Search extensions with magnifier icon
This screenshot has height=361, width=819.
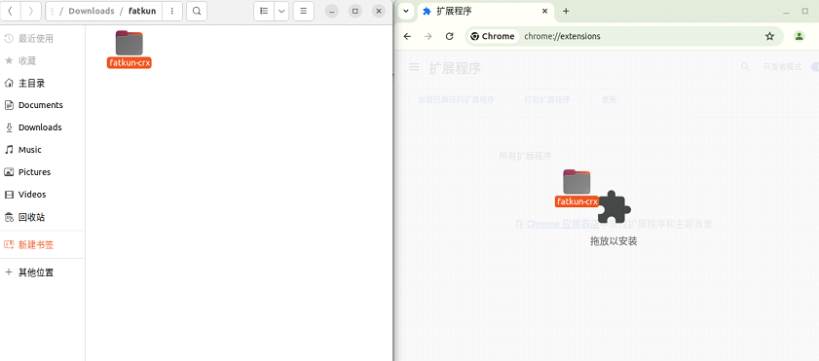pos(745,67)
